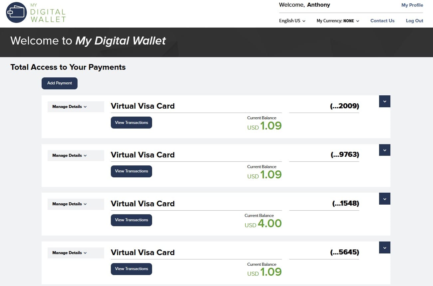Open Manage Details for card 1548

tap(69, 204)
